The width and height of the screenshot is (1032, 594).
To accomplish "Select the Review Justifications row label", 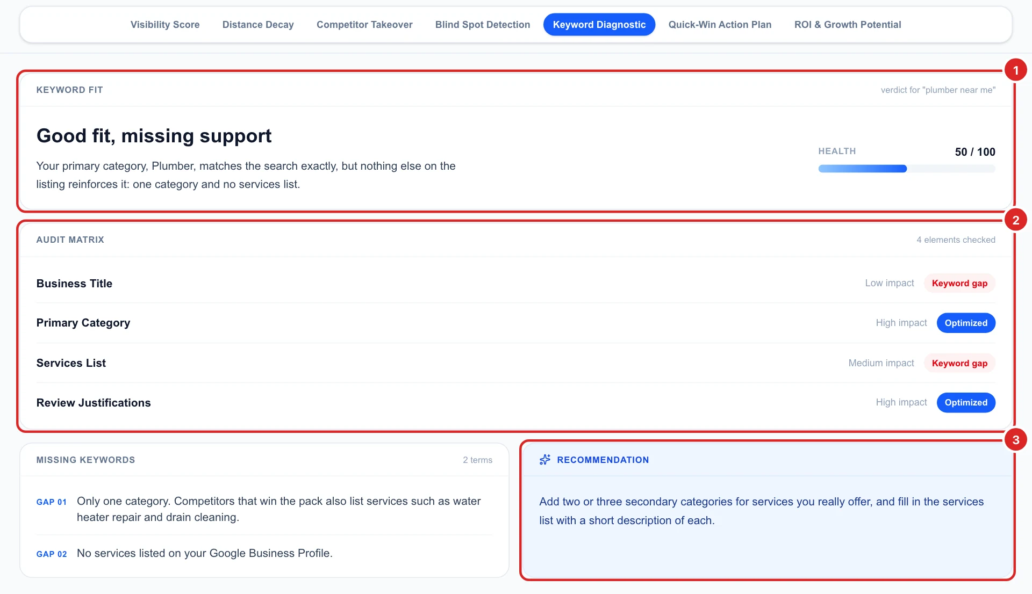I will click(94, 403).
